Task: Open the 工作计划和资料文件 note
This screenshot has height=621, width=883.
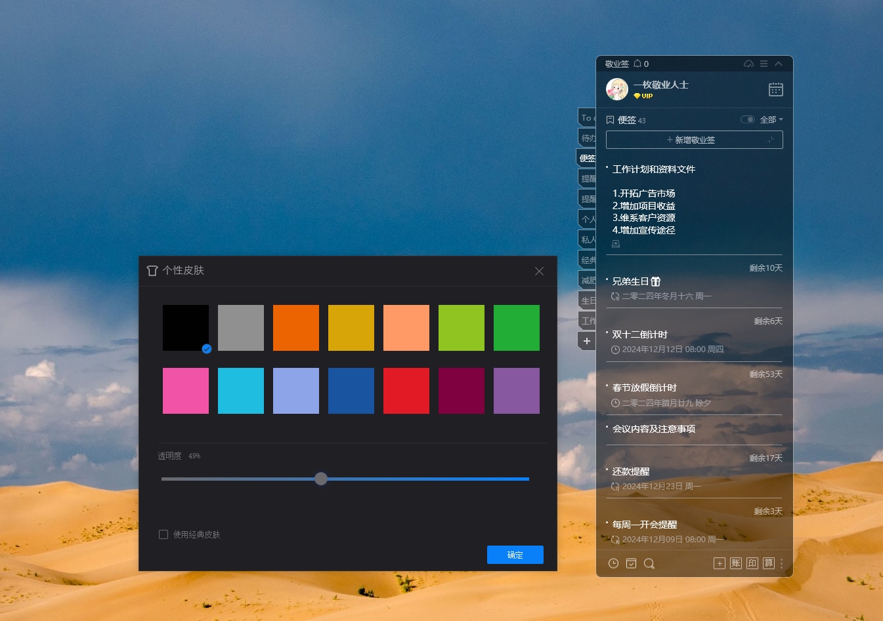Action: point(654,169)
